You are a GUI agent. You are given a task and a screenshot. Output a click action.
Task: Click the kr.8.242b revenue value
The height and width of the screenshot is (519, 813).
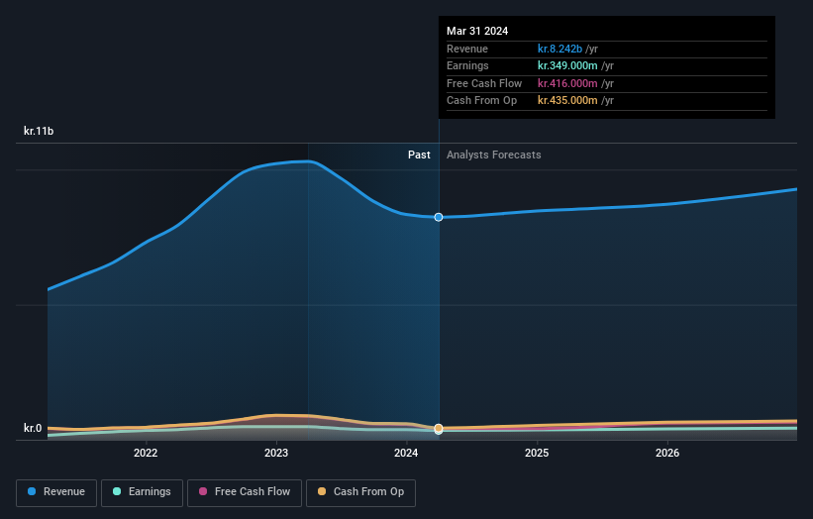click(x=559, y=49)
